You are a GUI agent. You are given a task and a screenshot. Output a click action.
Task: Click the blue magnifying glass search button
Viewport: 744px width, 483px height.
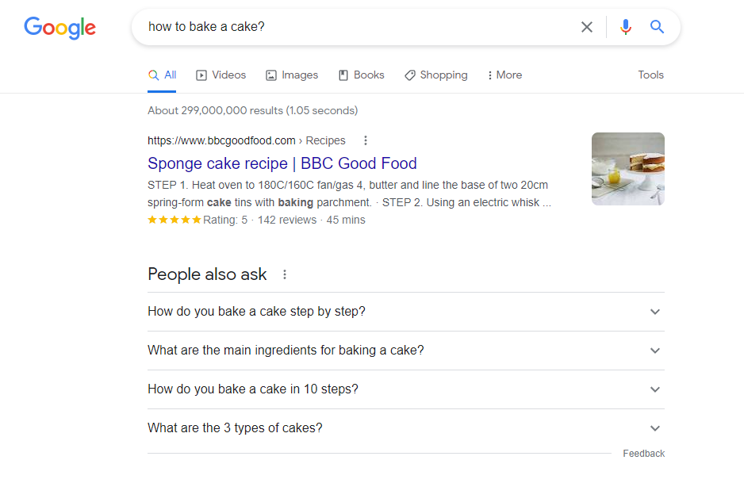point(657,27)
